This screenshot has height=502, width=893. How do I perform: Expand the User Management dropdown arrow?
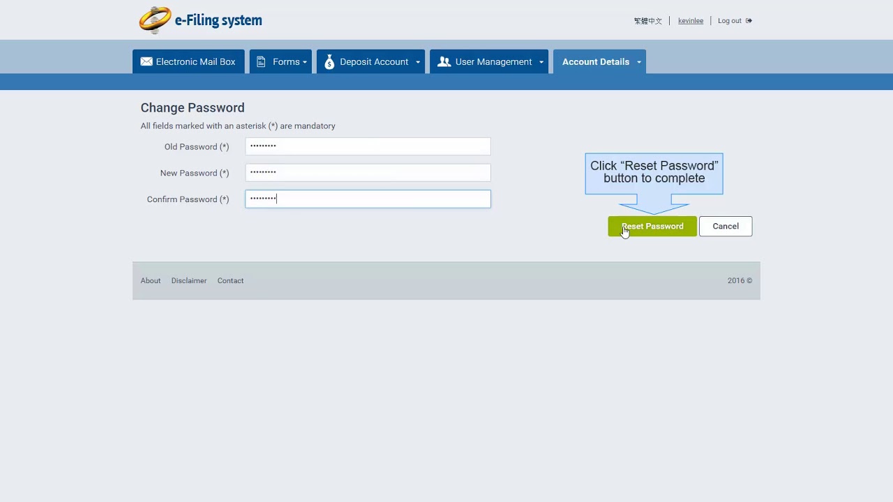541,62
